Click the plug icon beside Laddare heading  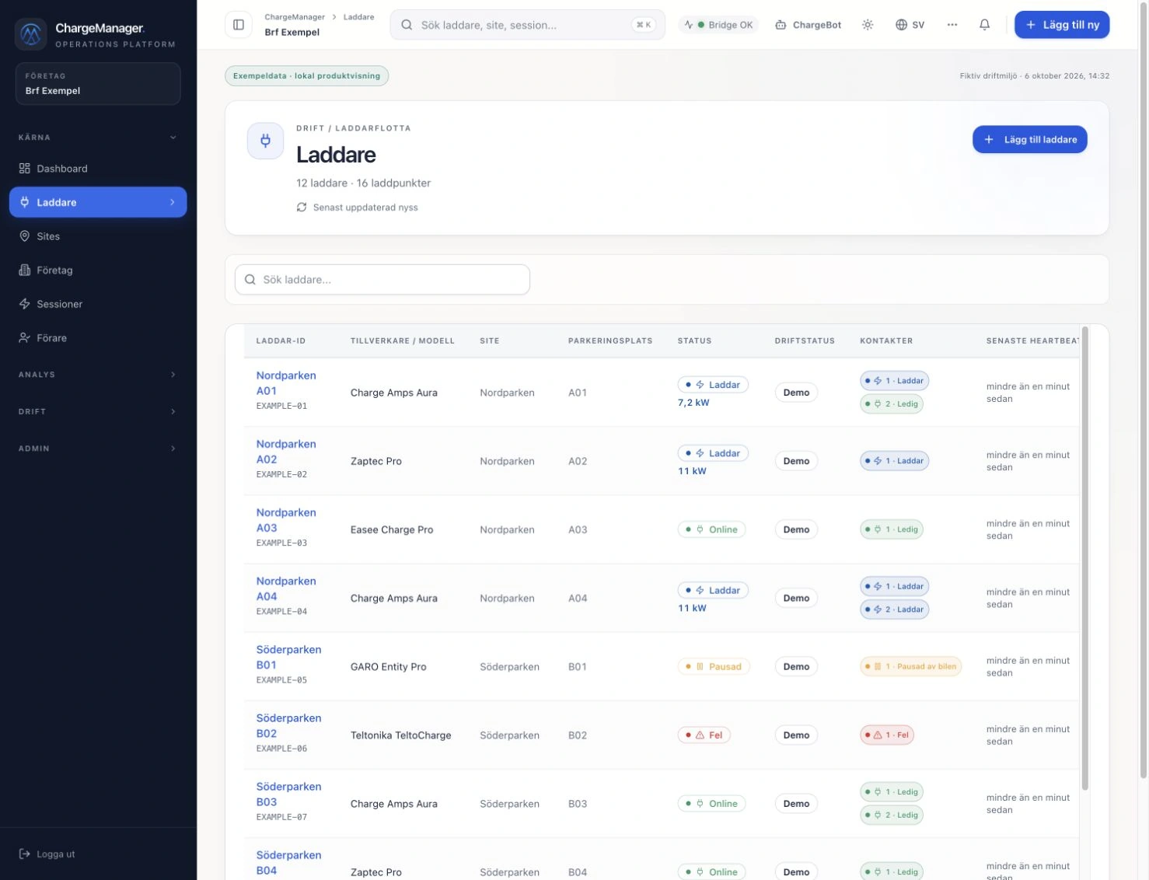pos(265,141)
